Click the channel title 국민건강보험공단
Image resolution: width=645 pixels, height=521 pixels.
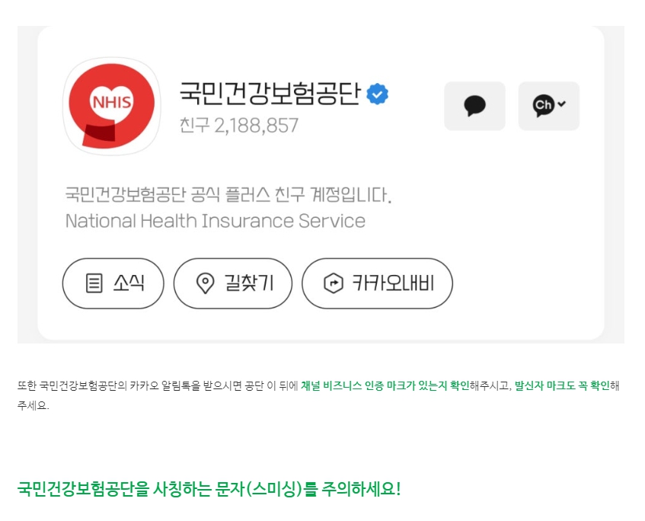click(x=270, y=94)
